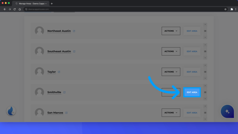Open San Marcos area name link
Image resolution: width=238 pixels, height=134 pixels.
point(55,113)
